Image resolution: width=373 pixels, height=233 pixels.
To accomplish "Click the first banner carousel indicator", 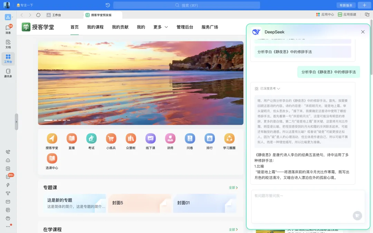I will coord(48,120).
